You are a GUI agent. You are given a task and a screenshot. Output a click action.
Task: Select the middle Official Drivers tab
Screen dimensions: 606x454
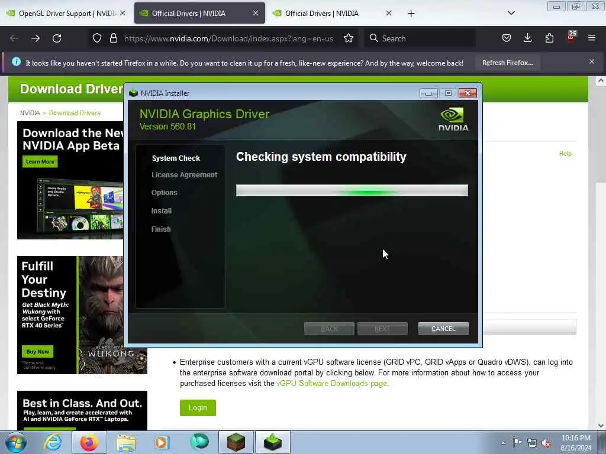click(x=199, y=14)
